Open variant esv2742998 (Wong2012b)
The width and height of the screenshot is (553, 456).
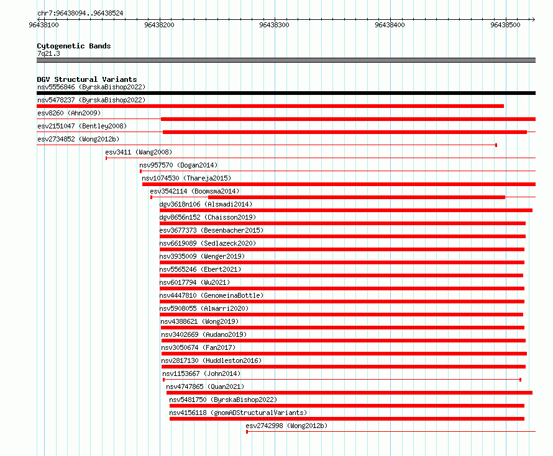point(286,426)
